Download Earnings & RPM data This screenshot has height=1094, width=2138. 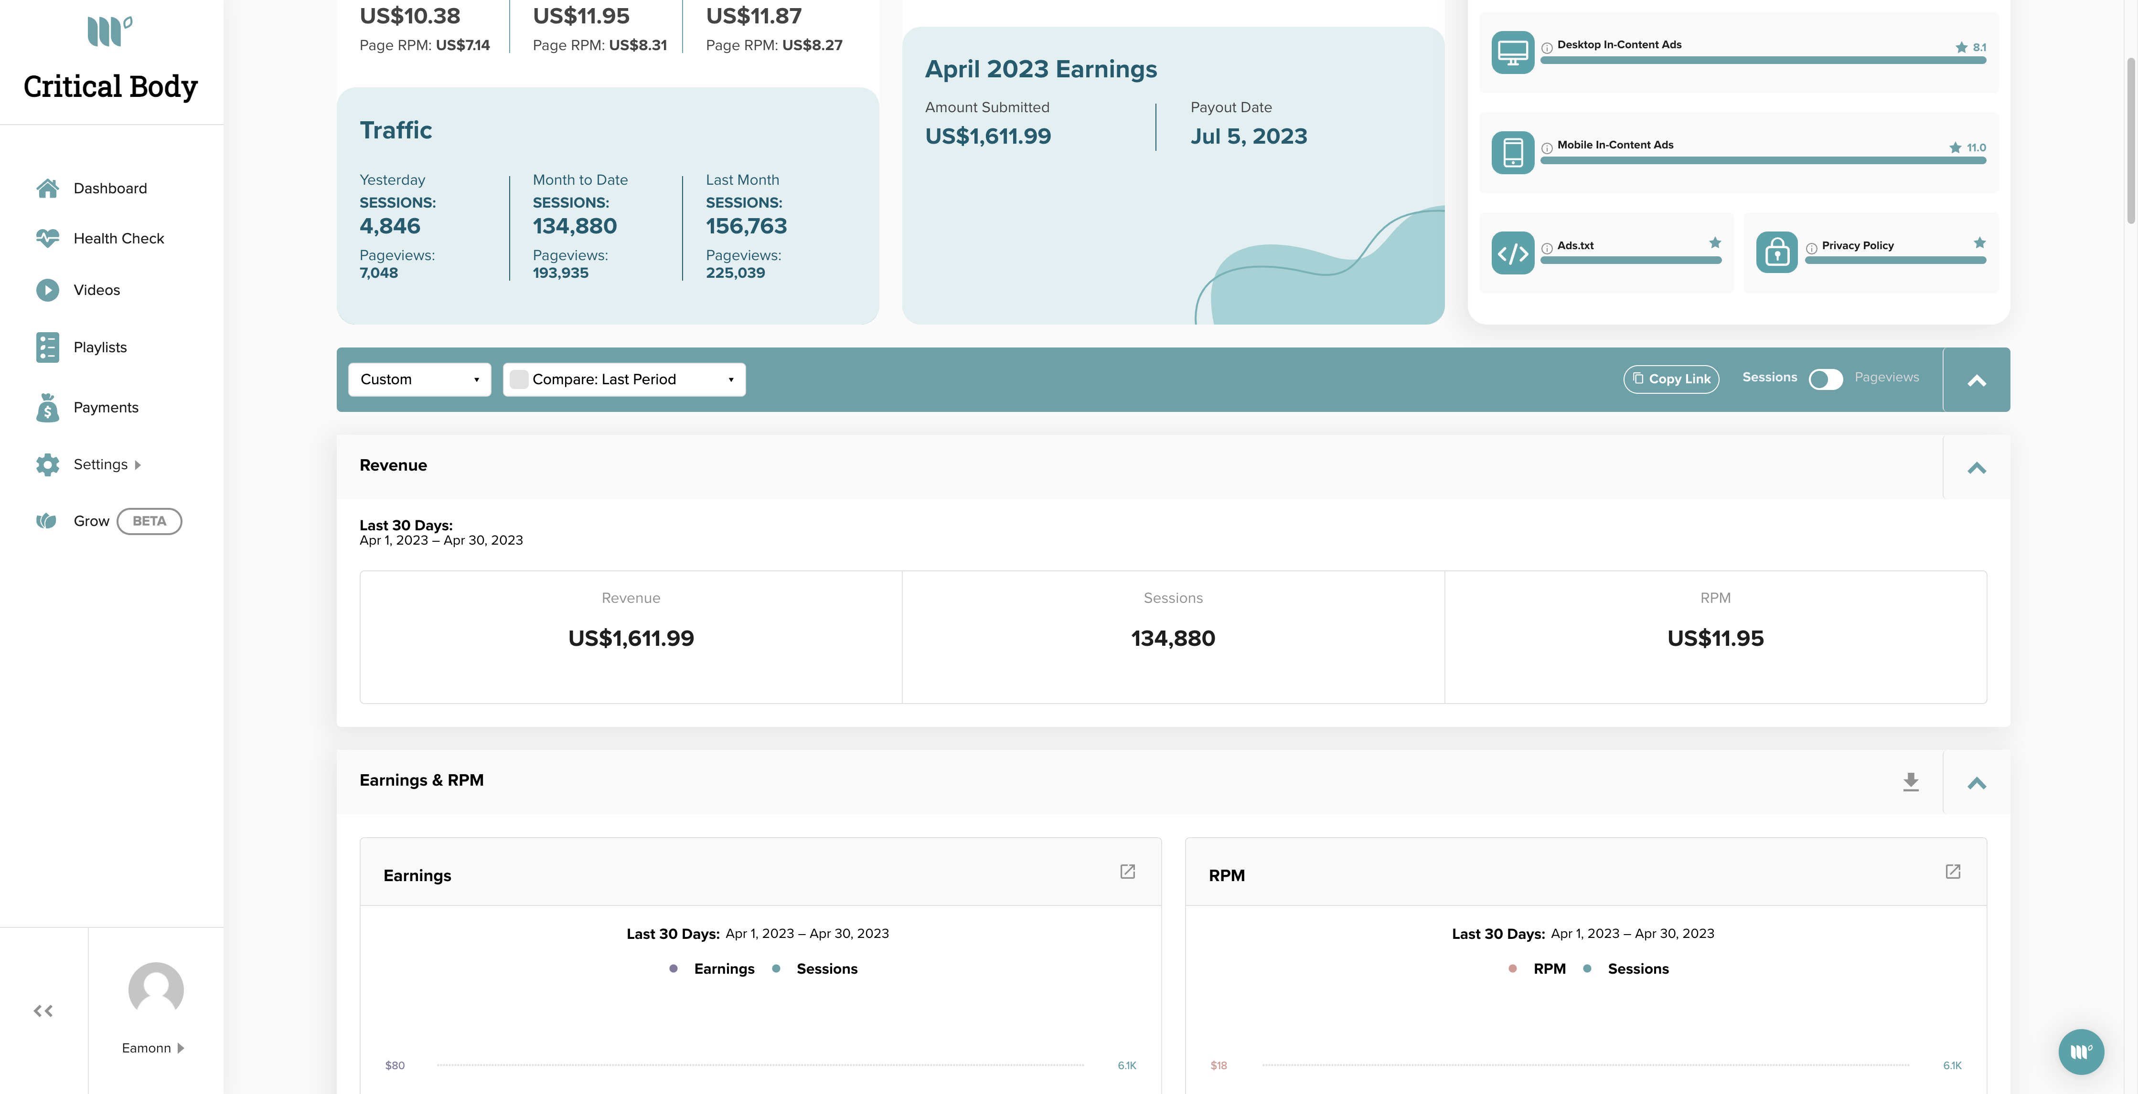click(1911, 782)
